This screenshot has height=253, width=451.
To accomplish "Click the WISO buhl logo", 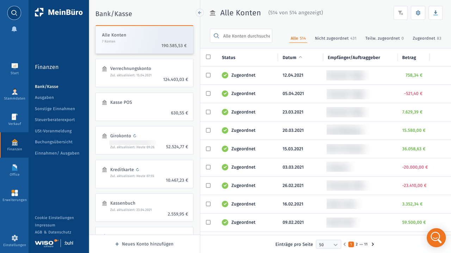I will pos(54,243).
